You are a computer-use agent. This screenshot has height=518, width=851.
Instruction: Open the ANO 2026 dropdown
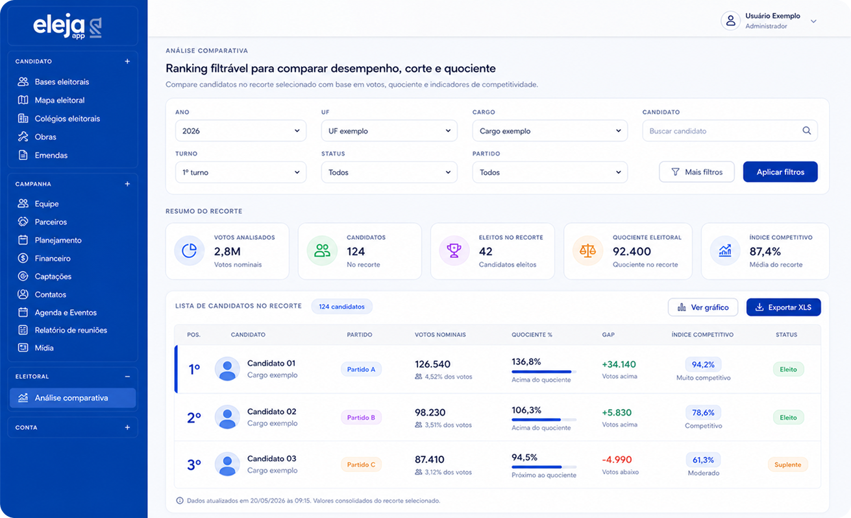[x=241, y=131]
